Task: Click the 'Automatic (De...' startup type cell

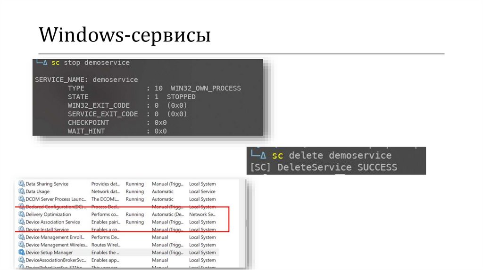Action: [167, 214]
